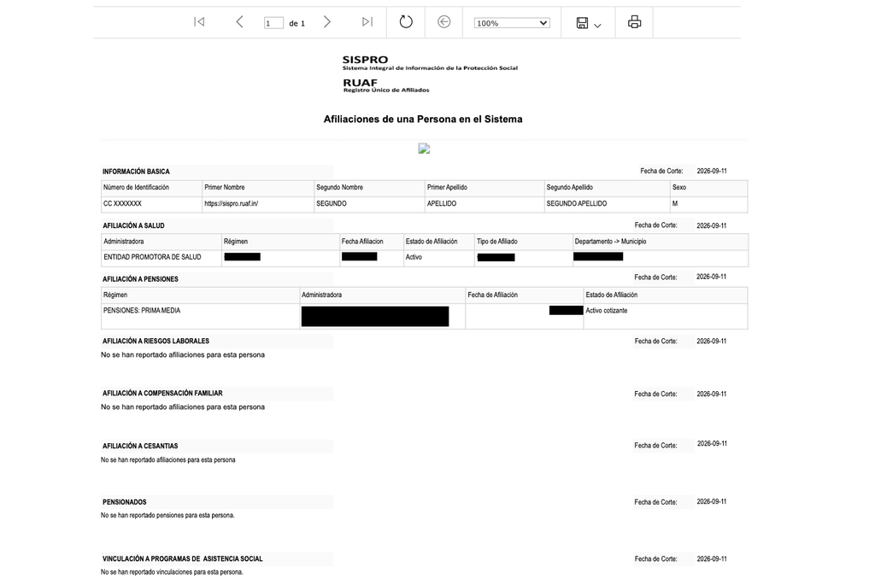The image size is (875, 584).
Task: Go to the next report page
Action: 327,21
